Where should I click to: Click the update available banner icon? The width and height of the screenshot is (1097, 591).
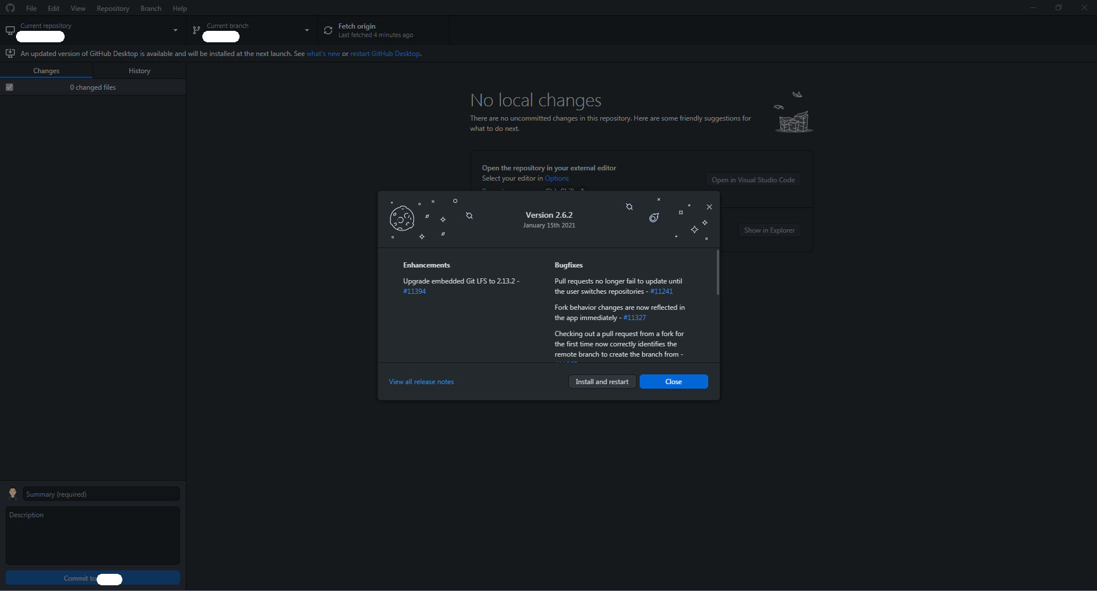(10, 53)
